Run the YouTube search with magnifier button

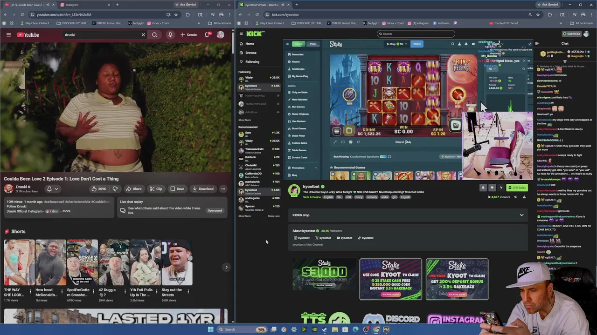point(154,35)
